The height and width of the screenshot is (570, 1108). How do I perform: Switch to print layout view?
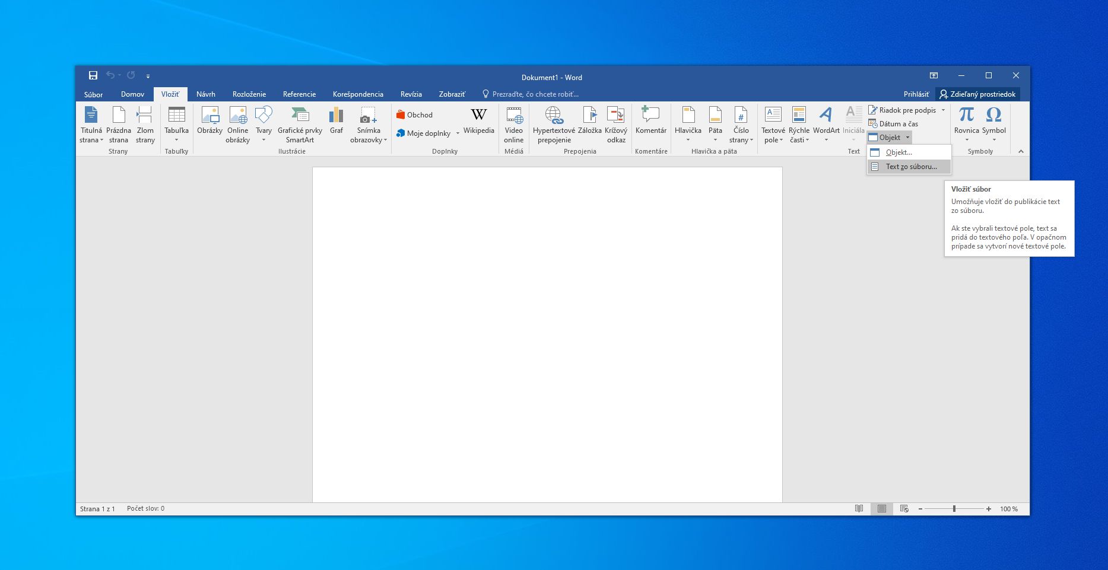click(882, 509)
